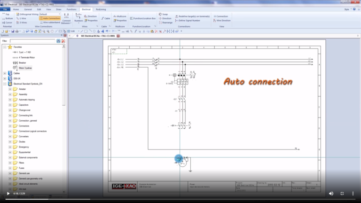
Task: Click the Print toolbar icon
Action: (17, 31)
